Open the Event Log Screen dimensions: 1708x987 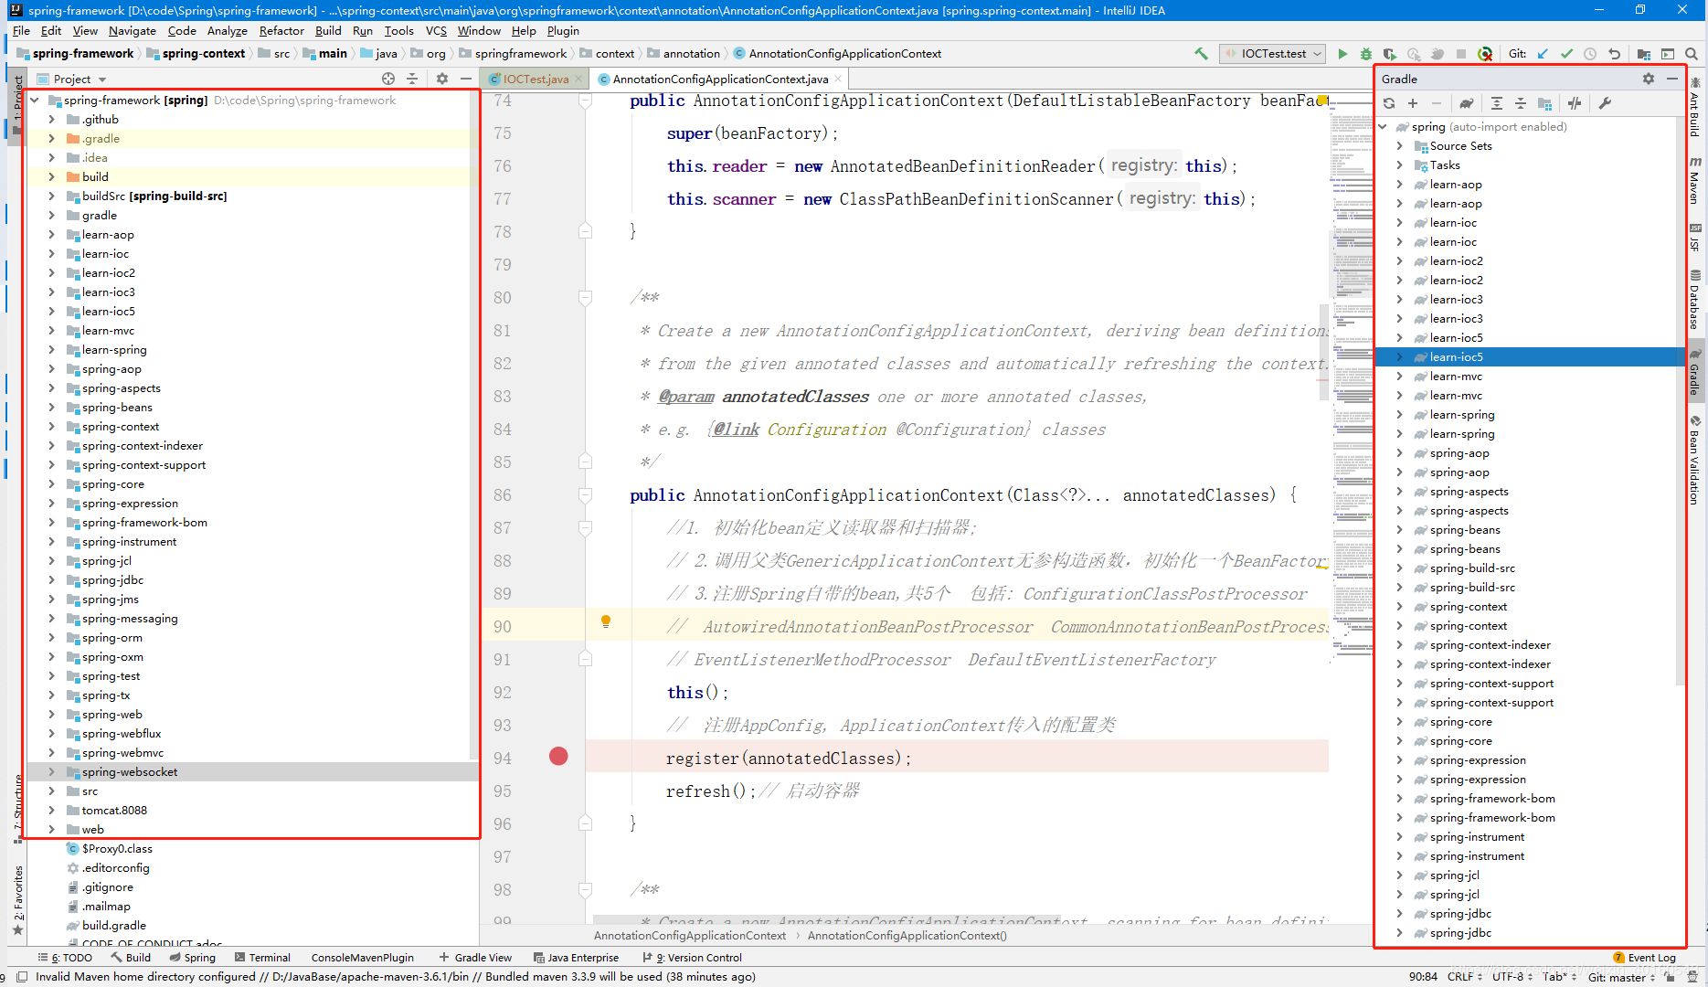pos(1645,958)
